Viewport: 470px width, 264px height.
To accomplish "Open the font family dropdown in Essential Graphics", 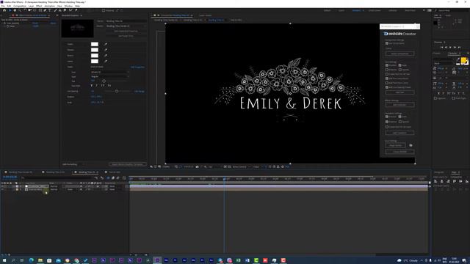I will (x=110, y=72).
